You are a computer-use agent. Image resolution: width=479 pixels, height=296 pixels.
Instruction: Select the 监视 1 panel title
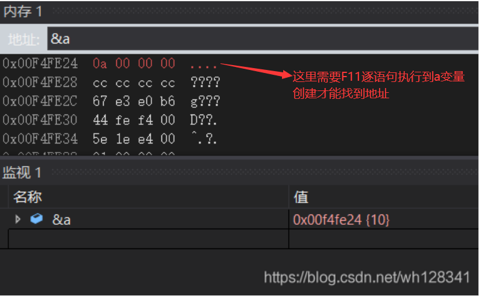point(22,172)
